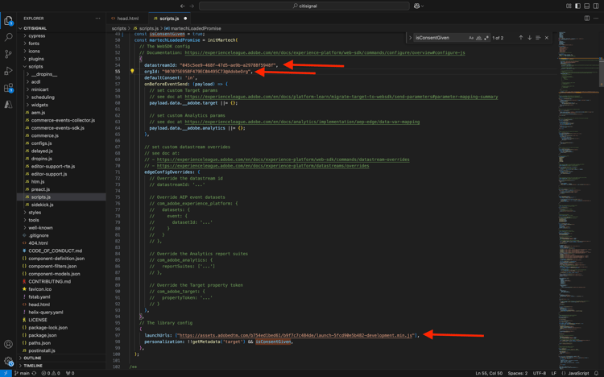Open the Accounts icon in activity bar
Image resolution: width=604 pixels, height=377 pixels.
point(9,345)
